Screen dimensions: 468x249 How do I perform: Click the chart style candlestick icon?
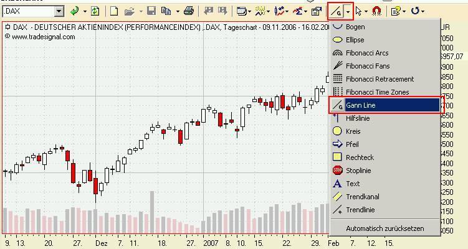pos(280,11)
